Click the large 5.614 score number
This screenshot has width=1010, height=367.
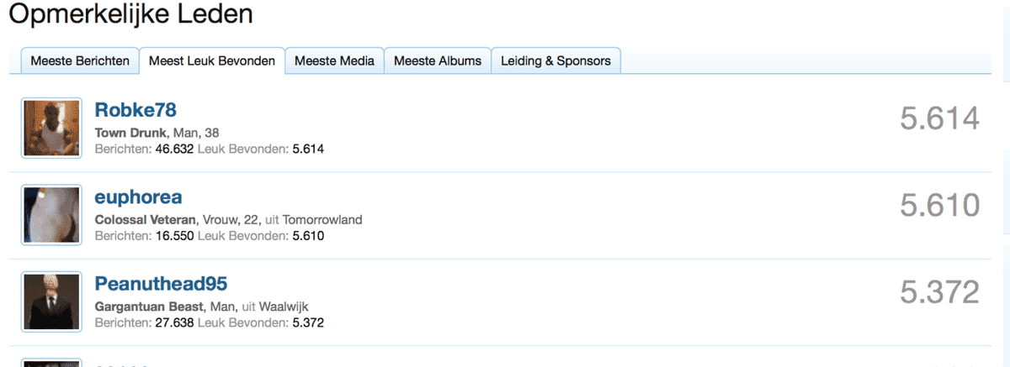(x=939, y=119)
